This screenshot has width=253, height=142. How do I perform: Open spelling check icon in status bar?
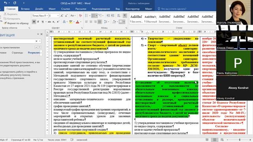(x=72, y=140)
